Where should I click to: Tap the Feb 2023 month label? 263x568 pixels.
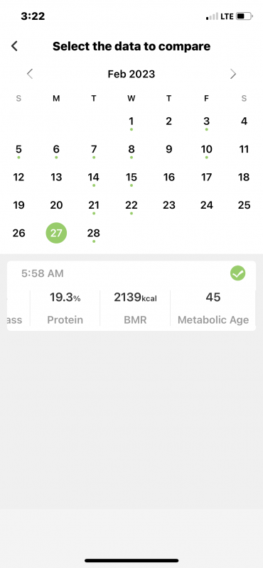pyautogui.click(x=131, y=75)
